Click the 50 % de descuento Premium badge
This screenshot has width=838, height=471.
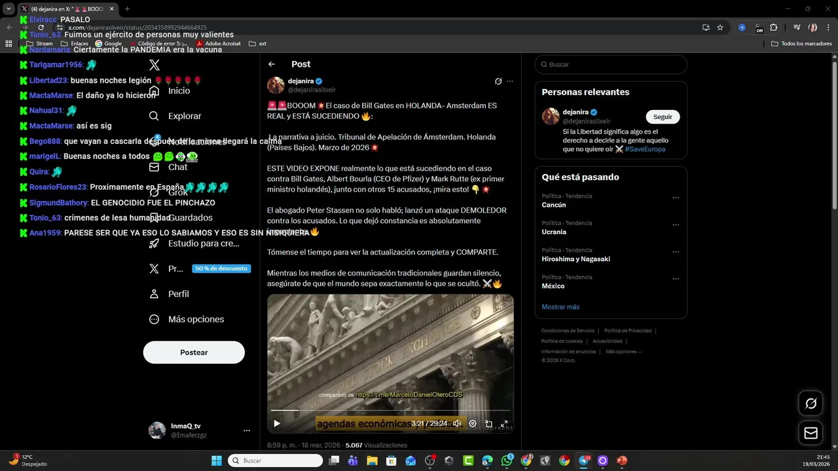221,268
